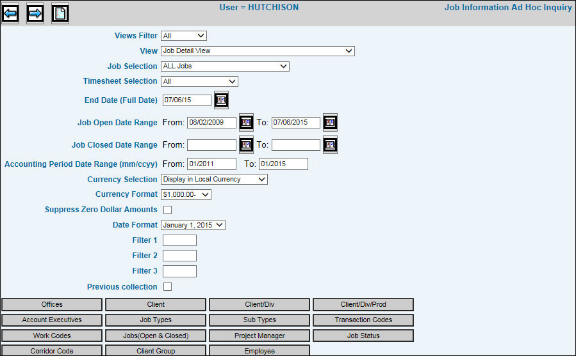The width and height of the screenshot is (576, 356).
Task: Click the forward arrow icon
Action: (35, 13)
